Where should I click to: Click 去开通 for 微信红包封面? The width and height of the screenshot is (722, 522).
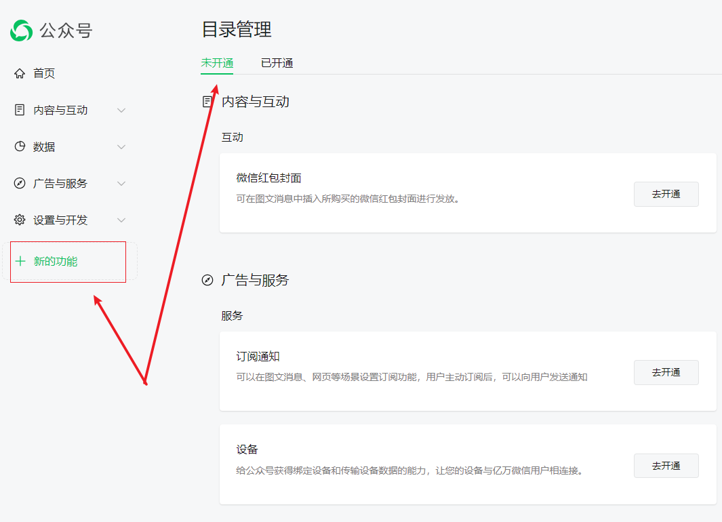pos(666,194)
